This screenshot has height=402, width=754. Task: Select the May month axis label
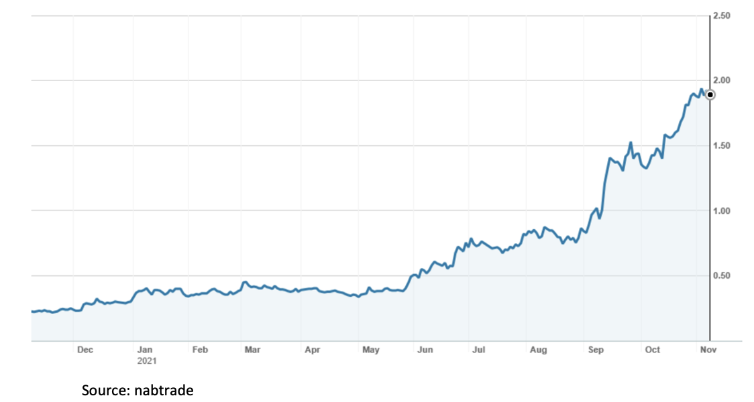tap(370, 350)
